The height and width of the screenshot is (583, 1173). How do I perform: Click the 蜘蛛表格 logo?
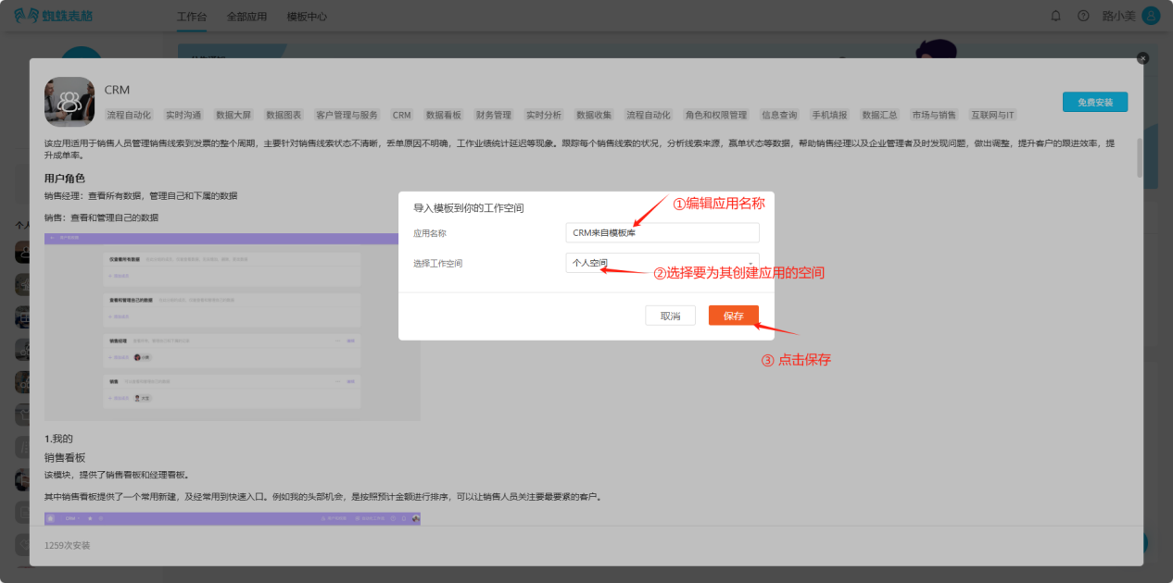coord(53,16)
